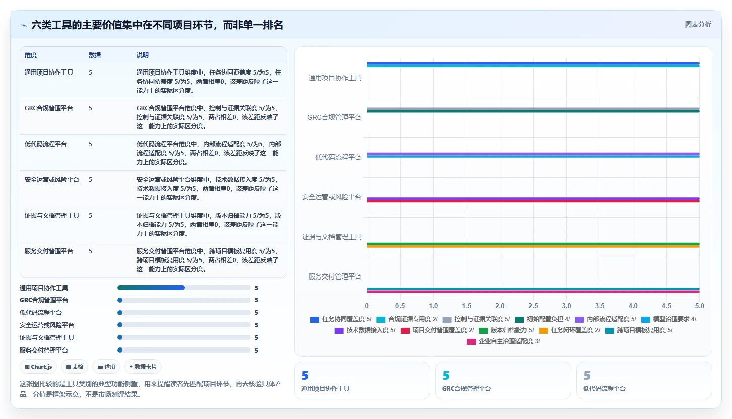The image size is (732, 419).
Task: Click the chart caption starting with 这张图比较的是
Action: pyautogui.click(x=150, y=389)
